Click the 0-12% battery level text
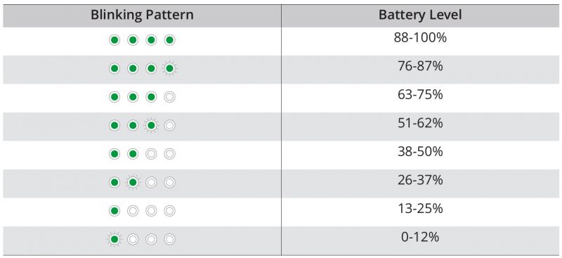Image resolution: width=562 pixels, height=258 pixels. pos(420,237)
